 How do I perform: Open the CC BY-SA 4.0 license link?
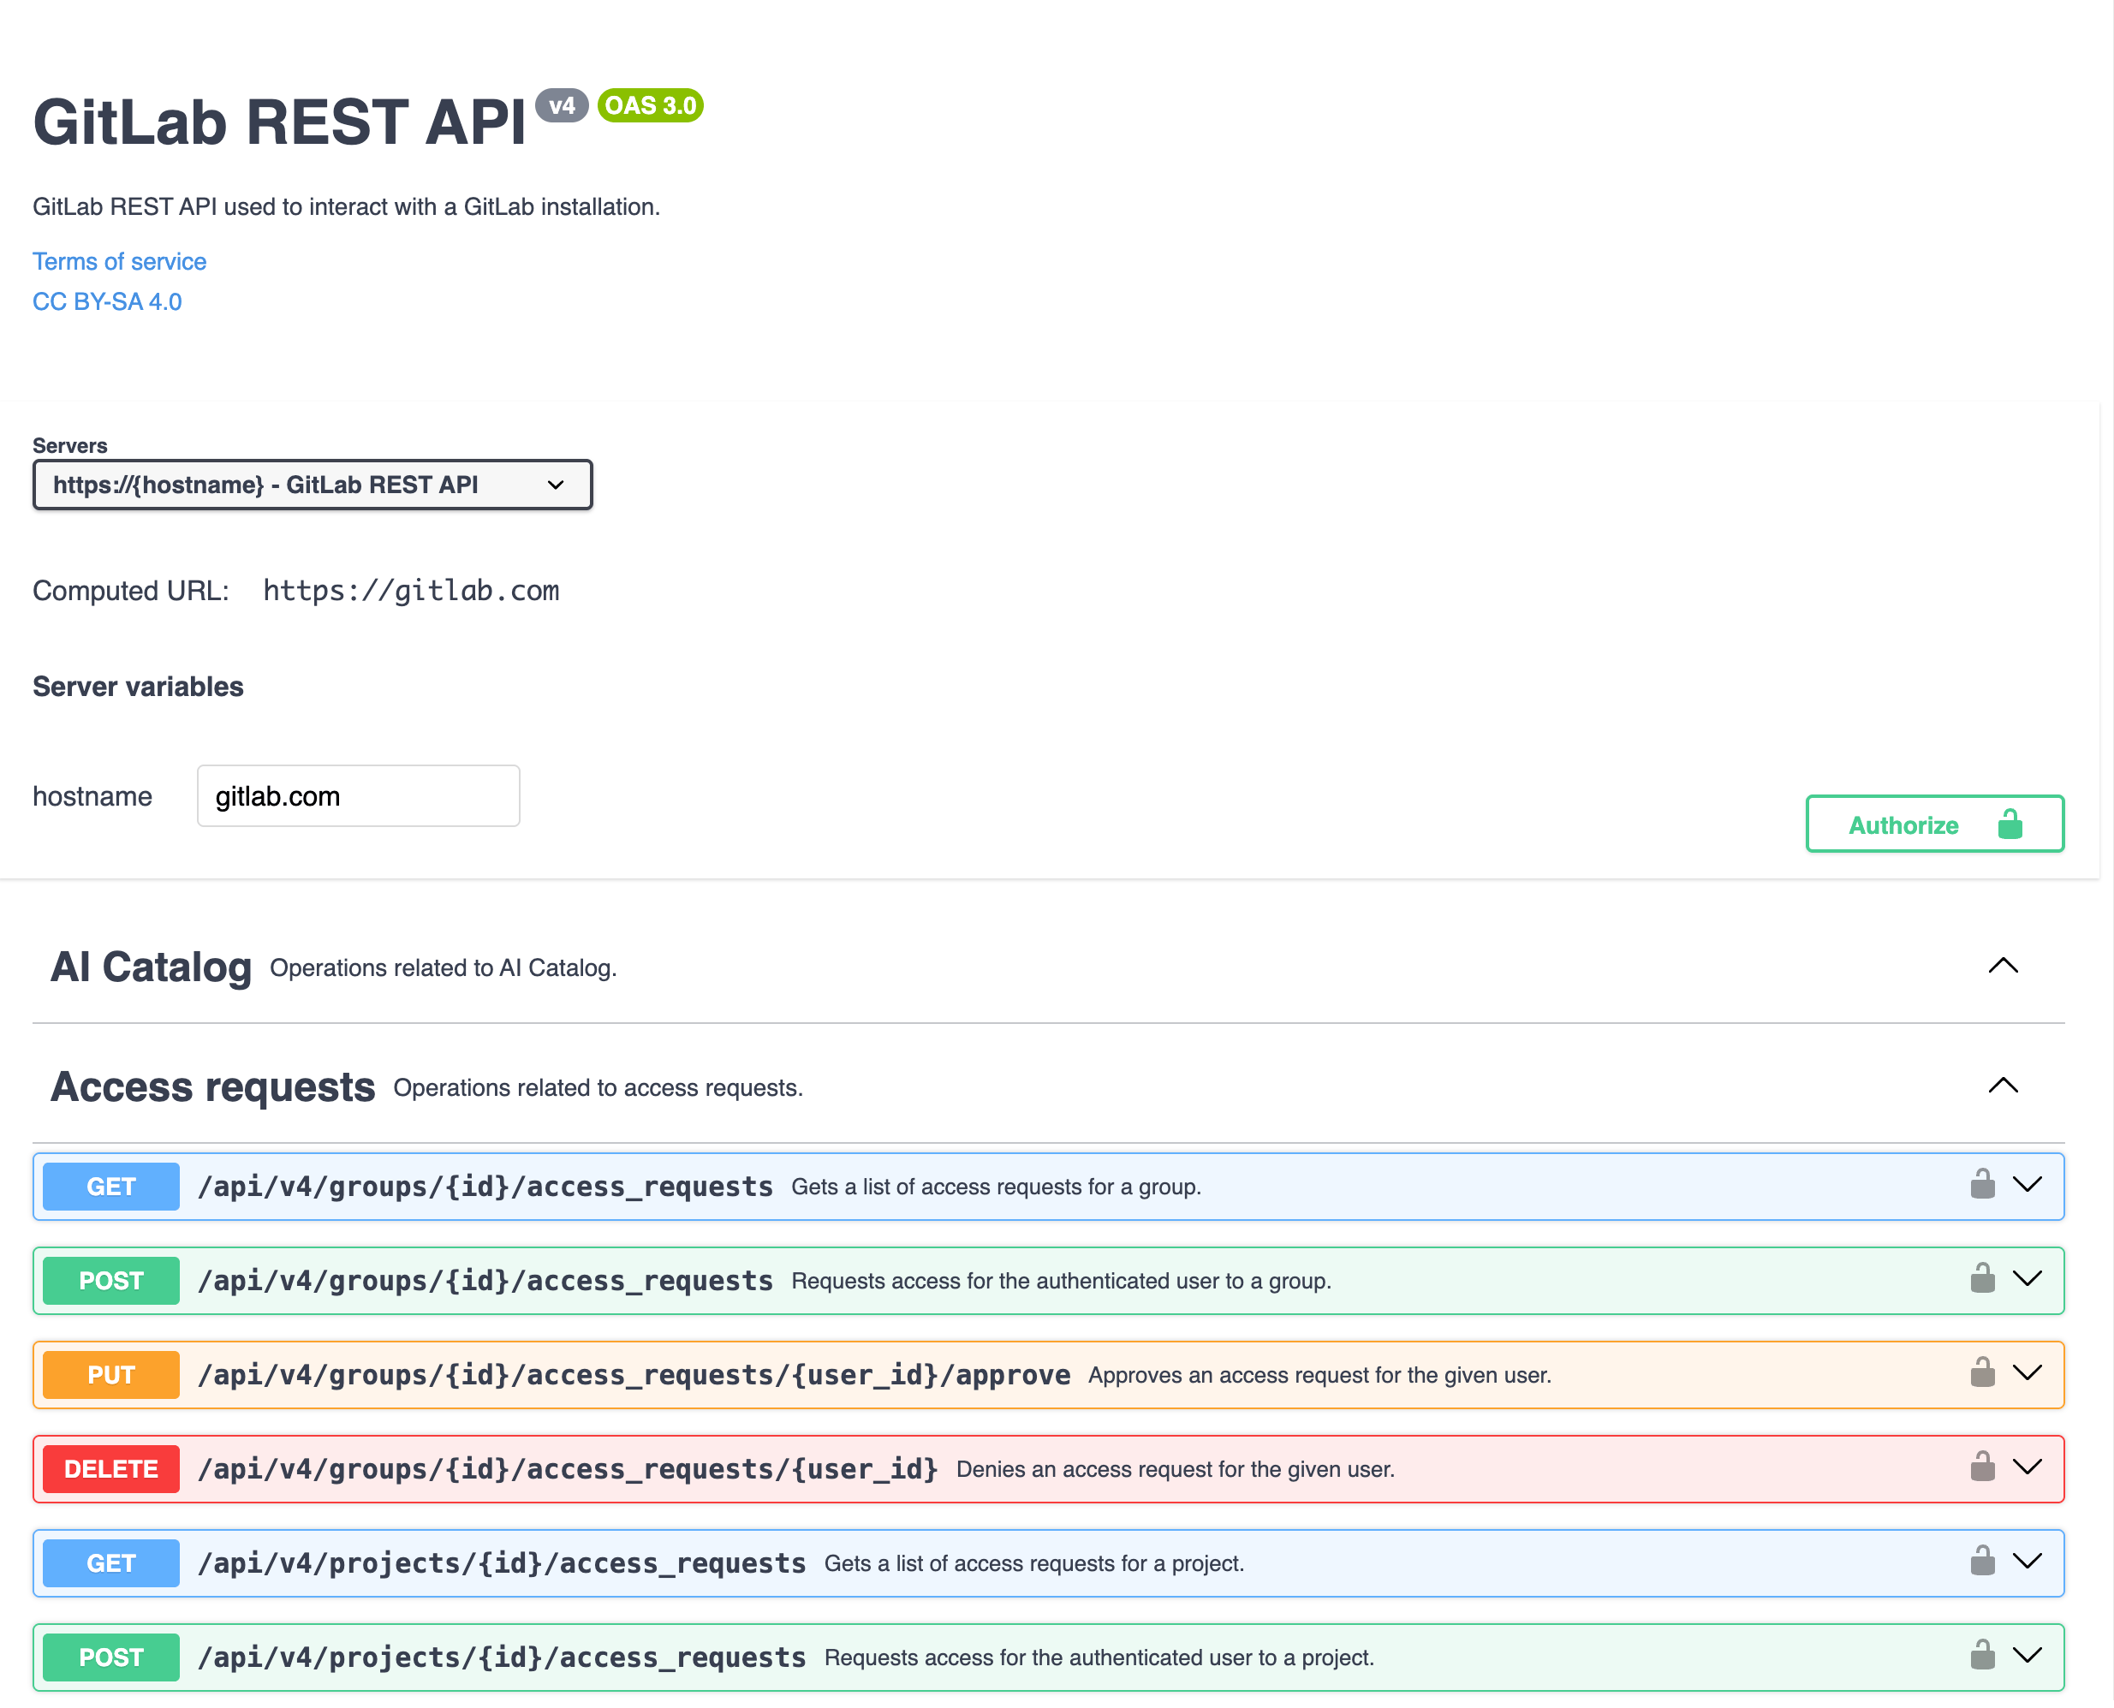[107, 302]
